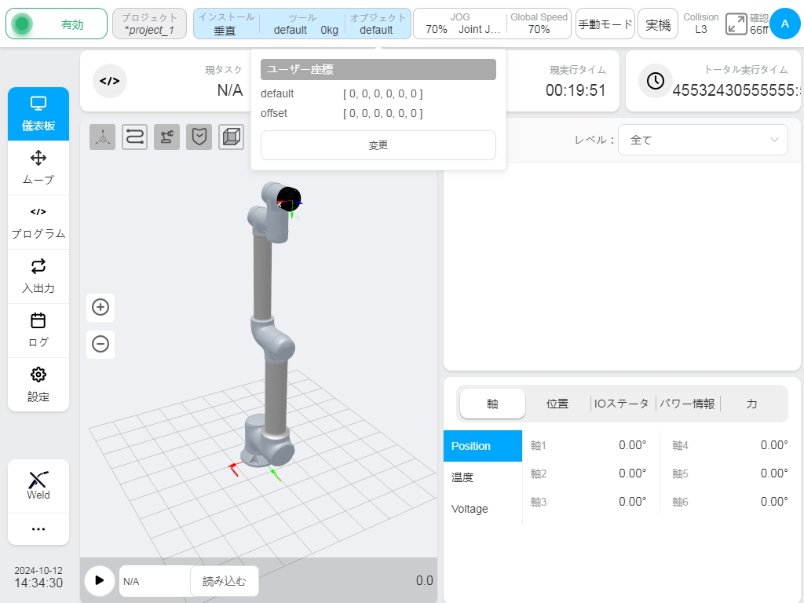This screenshot has height=603, width=804.
Task: Toggle the robot arm display icon
Action: (x=166, y=137)
